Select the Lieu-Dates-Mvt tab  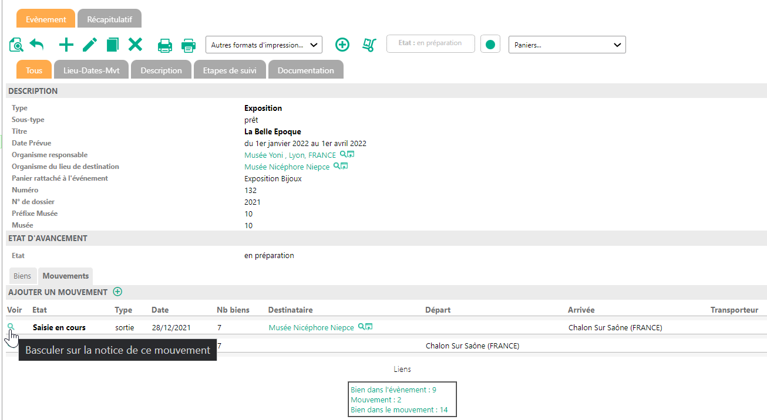[91, 70]
